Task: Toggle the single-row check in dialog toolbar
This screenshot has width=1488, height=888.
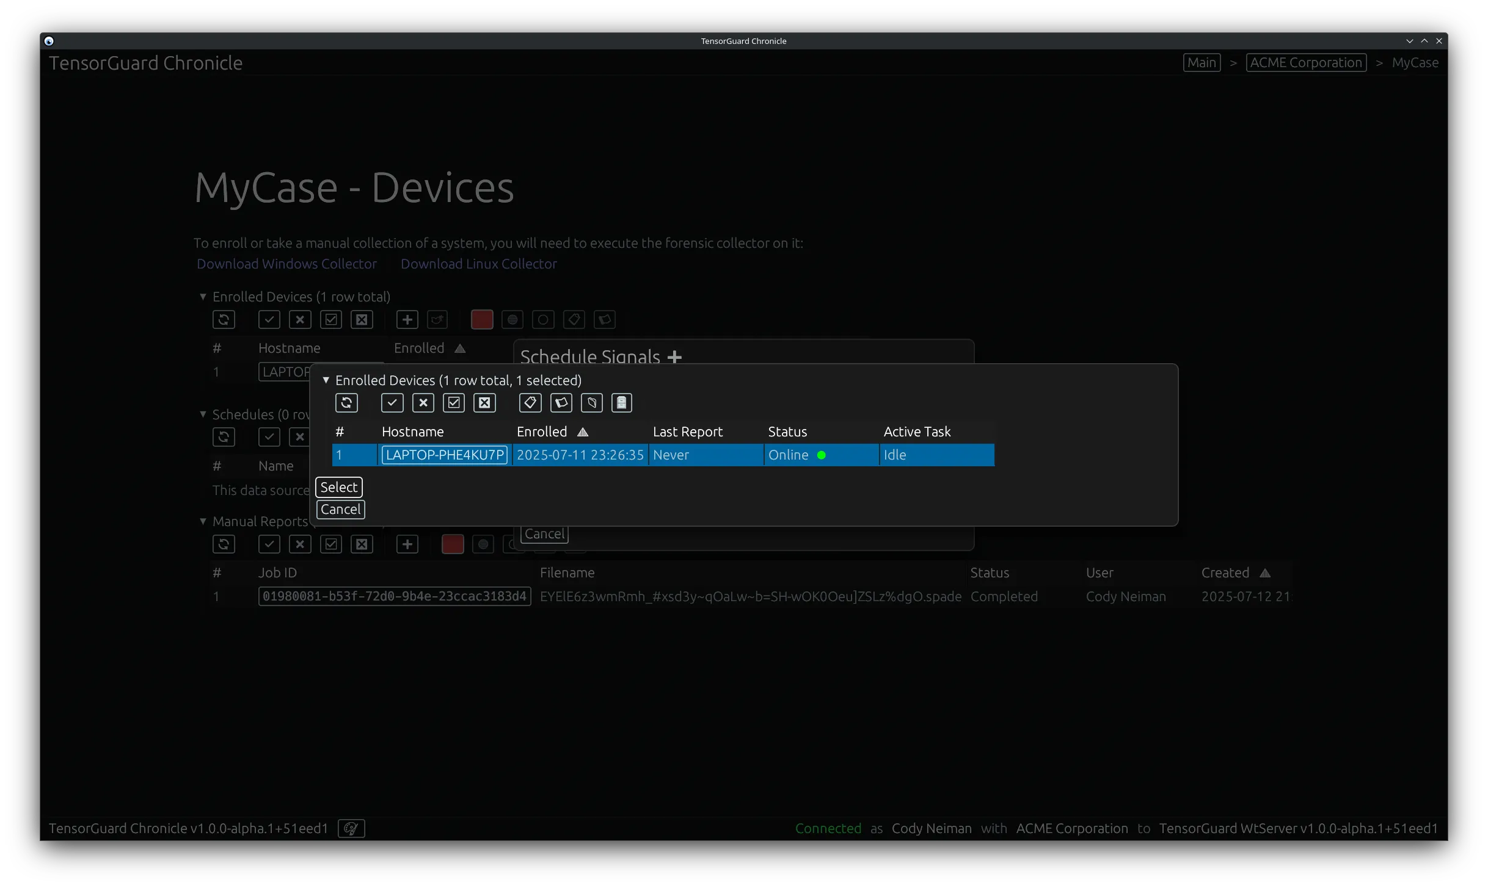Action: click(392, 403)
